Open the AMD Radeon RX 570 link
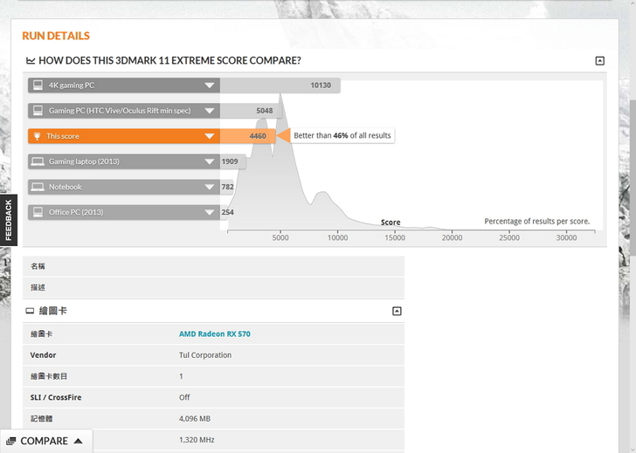Viewport: 636px width, 453px height. click(214, 334)
